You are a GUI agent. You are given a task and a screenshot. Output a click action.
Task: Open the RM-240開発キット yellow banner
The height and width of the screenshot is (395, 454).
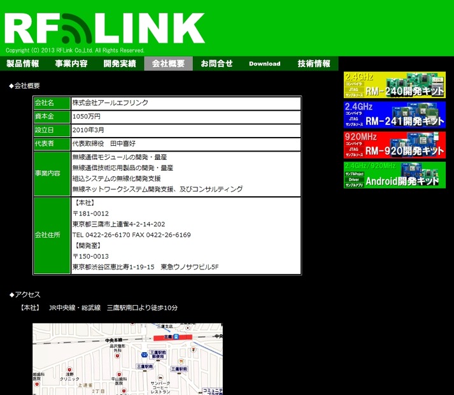(x=395, y=85)
